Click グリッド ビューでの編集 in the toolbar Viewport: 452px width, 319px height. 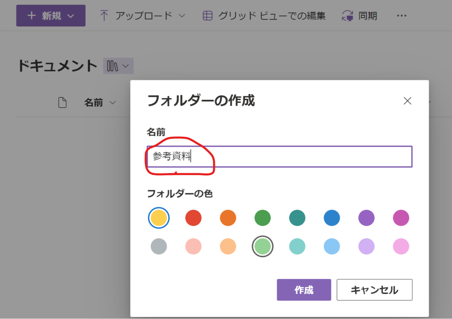click(x=271, y=16)
